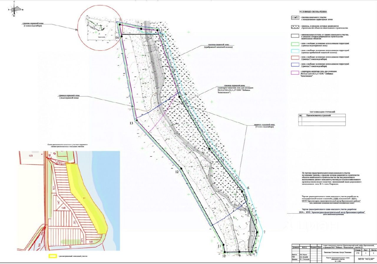
Task: Click the '№' column header in explication table
Action: tap(300, 116)
